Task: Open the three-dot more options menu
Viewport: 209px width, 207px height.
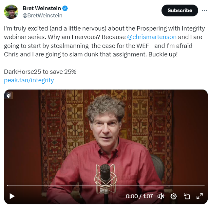Action: click(204, 10)
